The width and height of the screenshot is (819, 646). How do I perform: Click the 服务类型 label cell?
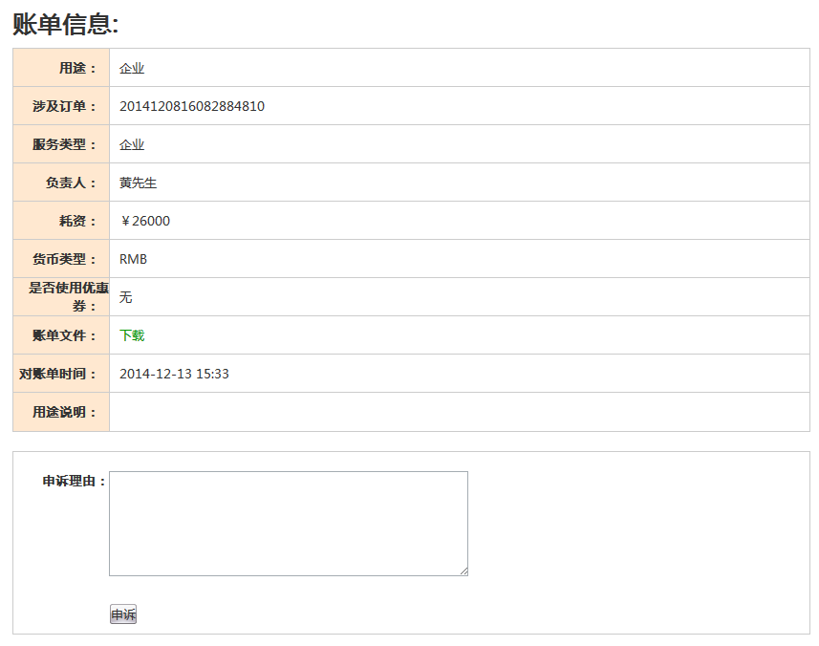tap(61, 144)
